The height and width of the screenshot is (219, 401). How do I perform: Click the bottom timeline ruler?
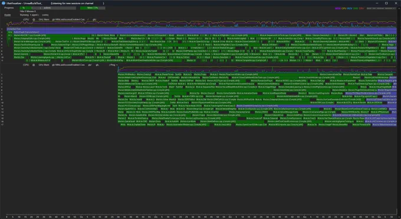coord(202,216)
